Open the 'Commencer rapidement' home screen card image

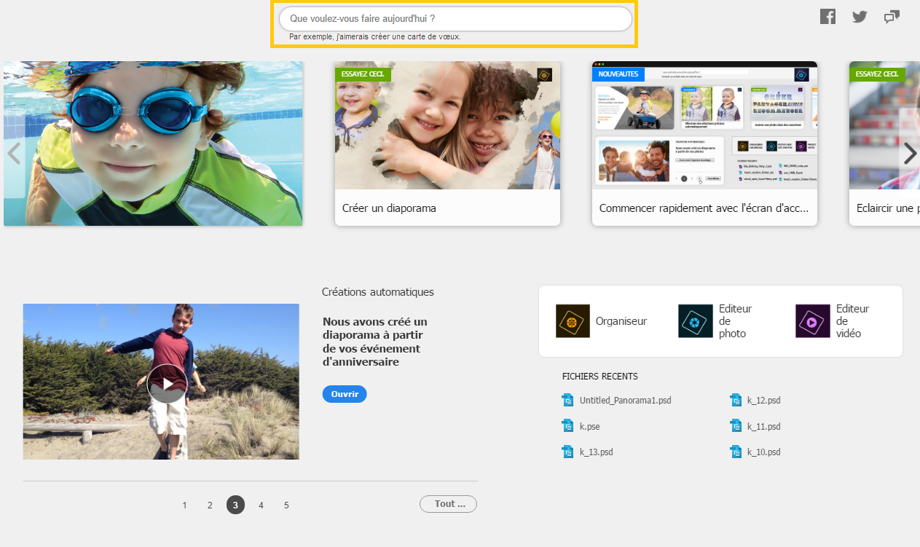click(704, 125)
